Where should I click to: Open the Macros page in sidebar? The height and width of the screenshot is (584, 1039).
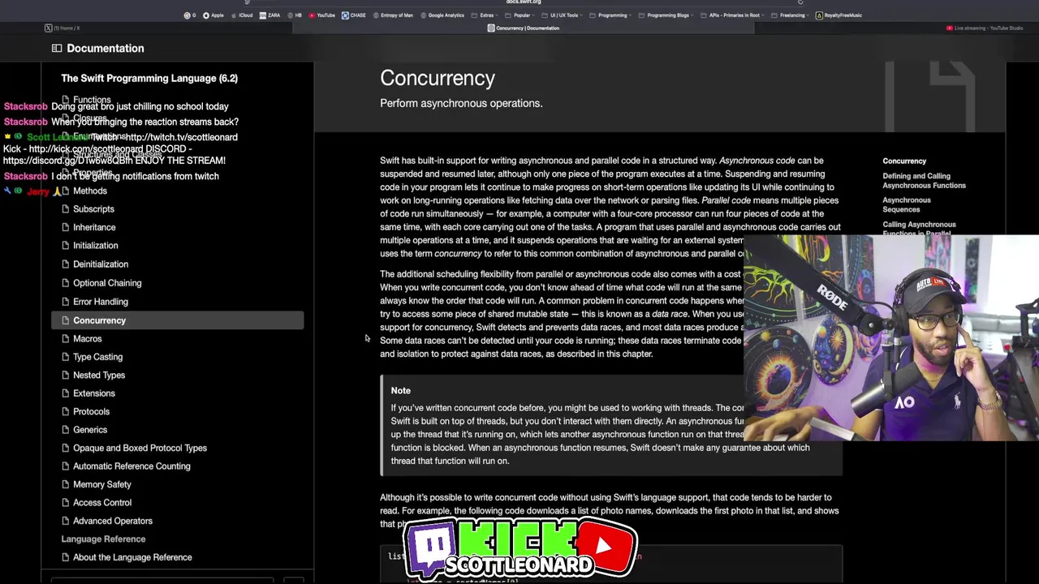pos(88,339)
